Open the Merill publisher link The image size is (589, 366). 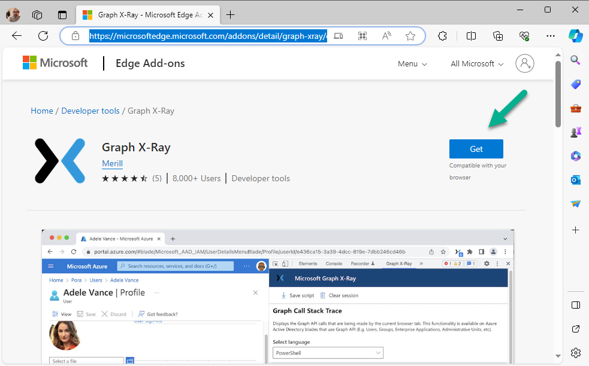tap(112, 163)
